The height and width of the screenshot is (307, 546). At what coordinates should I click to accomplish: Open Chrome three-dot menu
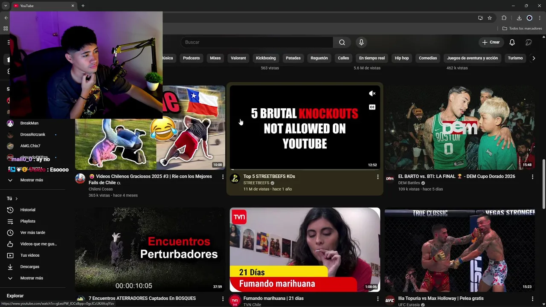[x=540, y=18]
